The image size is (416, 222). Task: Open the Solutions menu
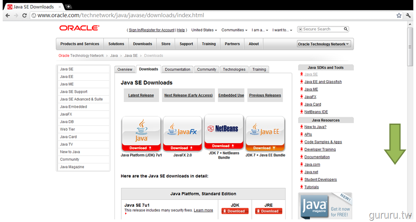tap(116, 44)
